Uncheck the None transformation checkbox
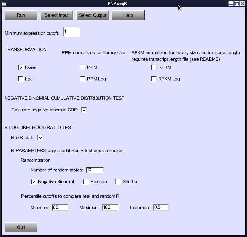Screen dimensions: 247x237 [x=20, y=67]
